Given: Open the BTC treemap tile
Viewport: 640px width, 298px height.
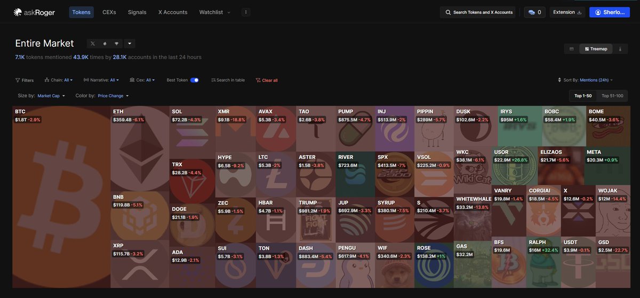Looking at the screenshot, I should pyautogui.click(x=61, y=197).
